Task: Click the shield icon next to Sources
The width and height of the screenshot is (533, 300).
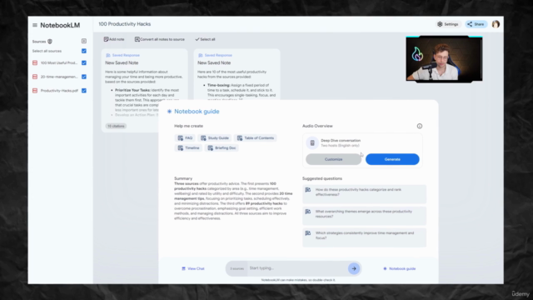Action: 50,42
